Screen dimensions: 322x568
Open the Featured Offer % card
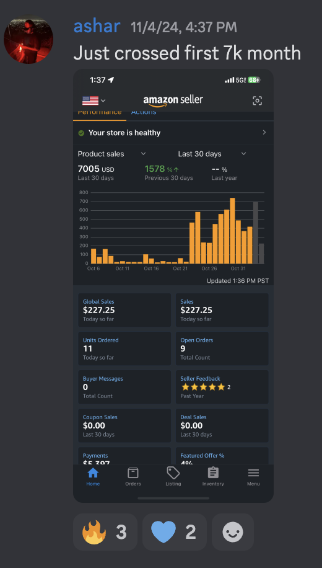[x=222, y=456]
